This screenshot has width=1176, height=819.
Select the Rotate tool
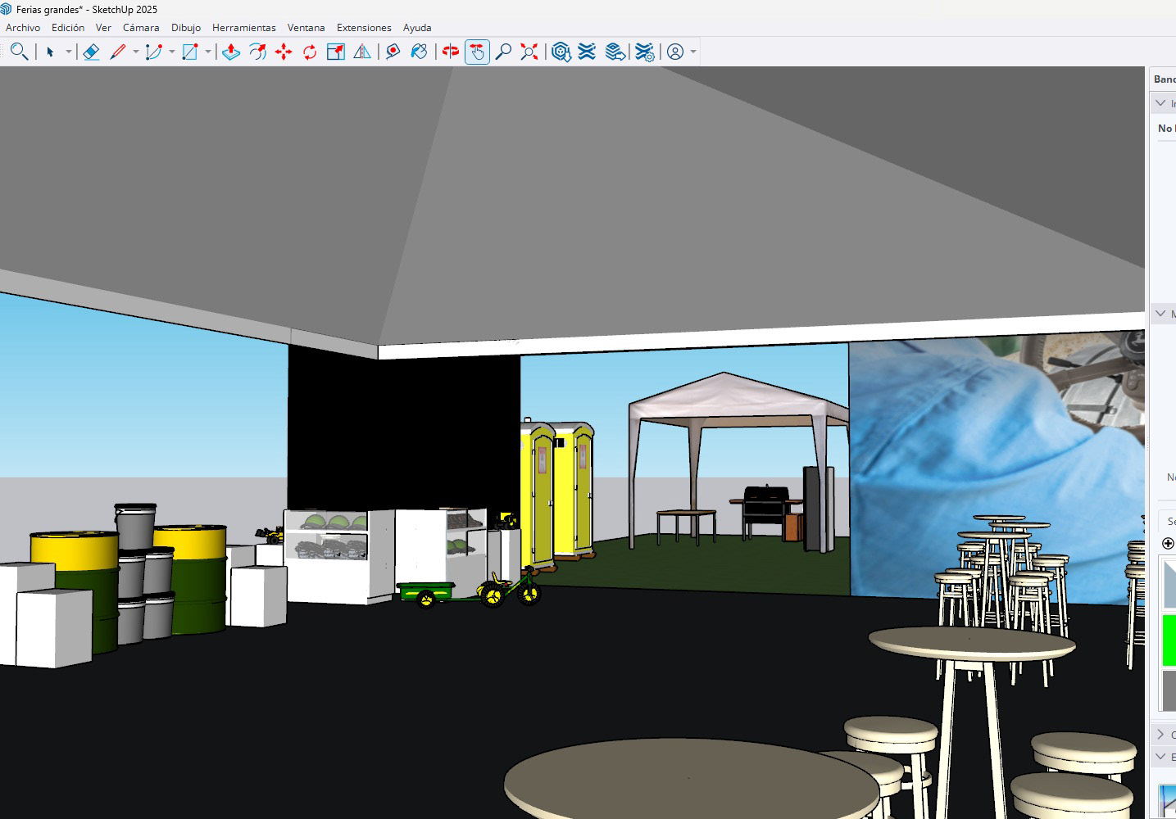click(x=310, y=52)
